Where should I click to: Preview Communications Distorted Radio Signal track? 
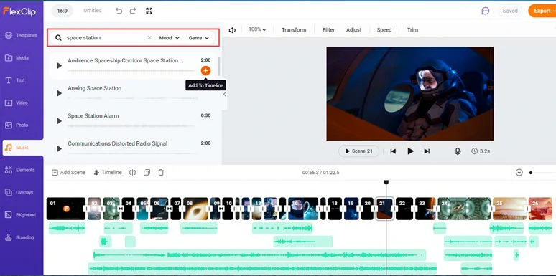tap(59, 148)
